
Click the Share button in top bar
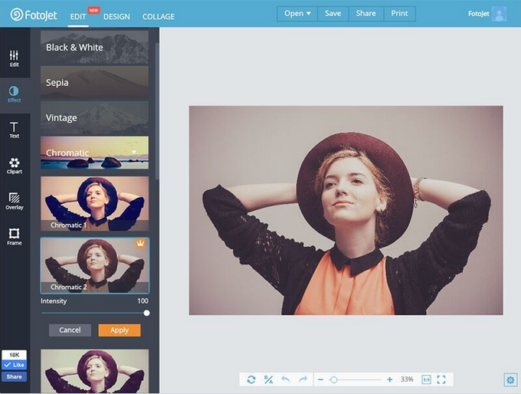[365, 14]
